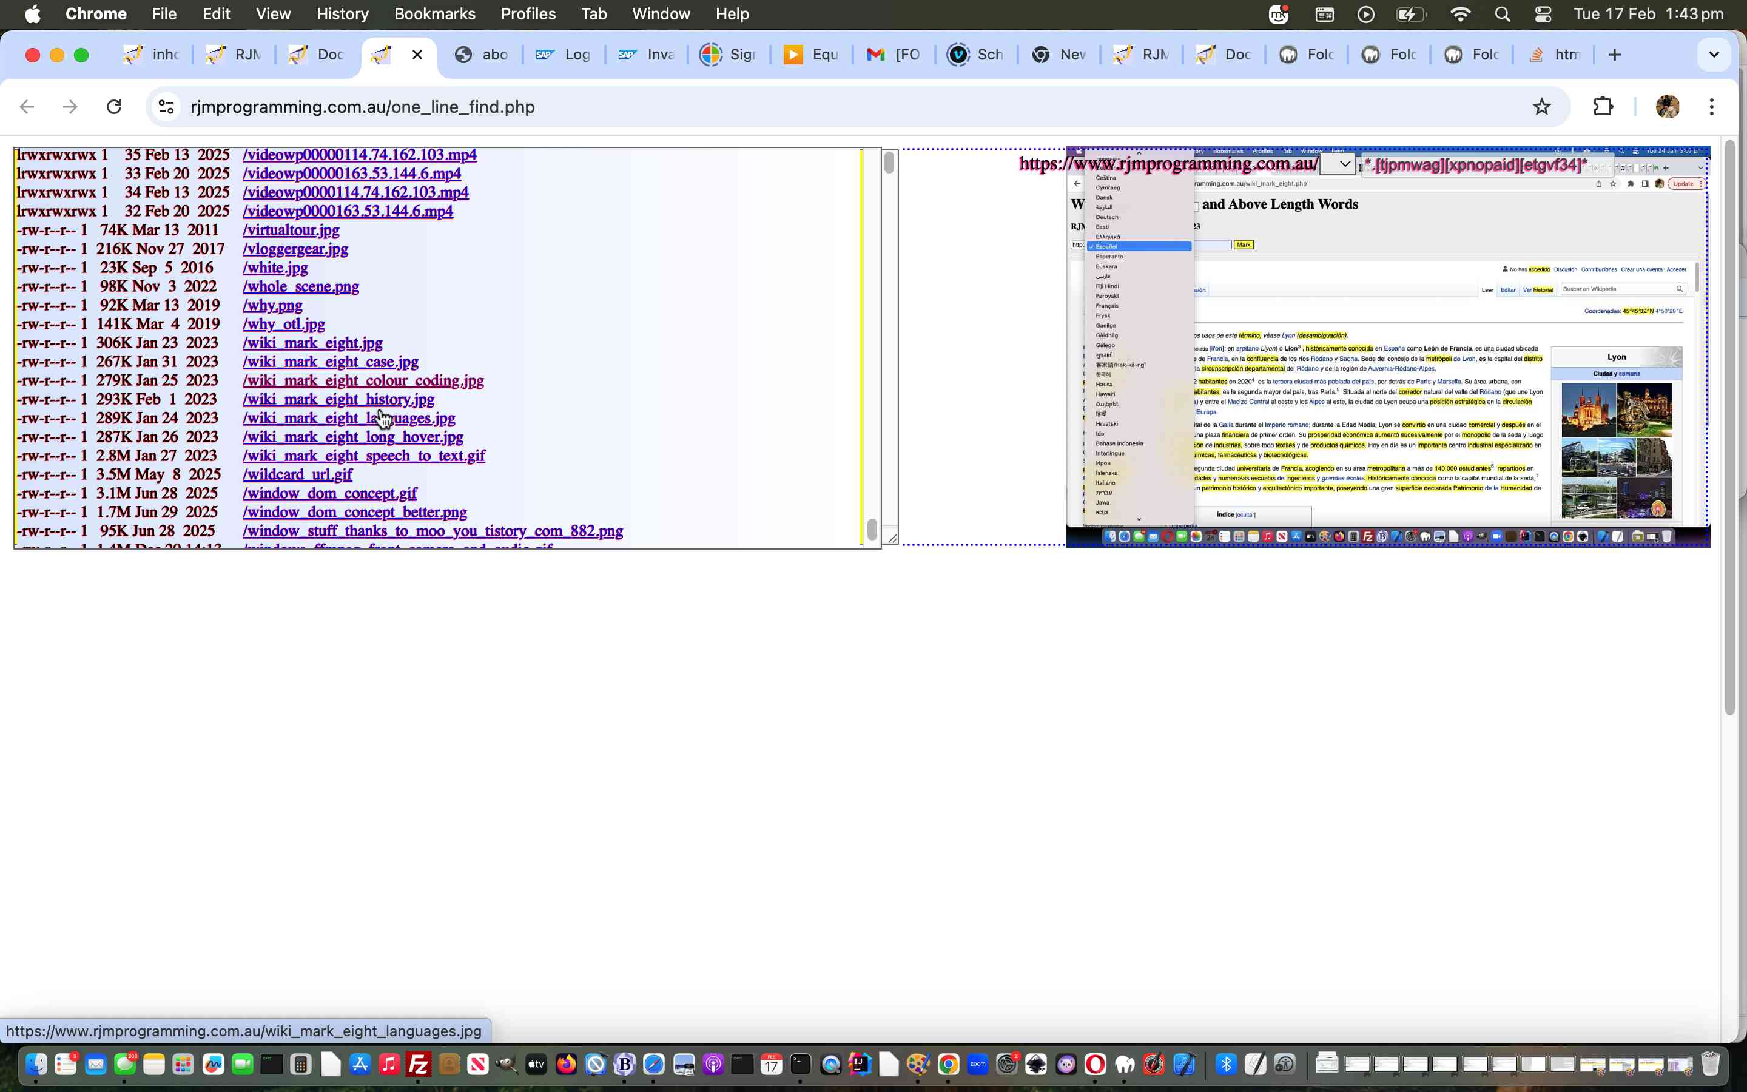This screenshot has width=1747, height=1092.
Task: Open a new tab with plus button
Action: [x=1615, y=55]
